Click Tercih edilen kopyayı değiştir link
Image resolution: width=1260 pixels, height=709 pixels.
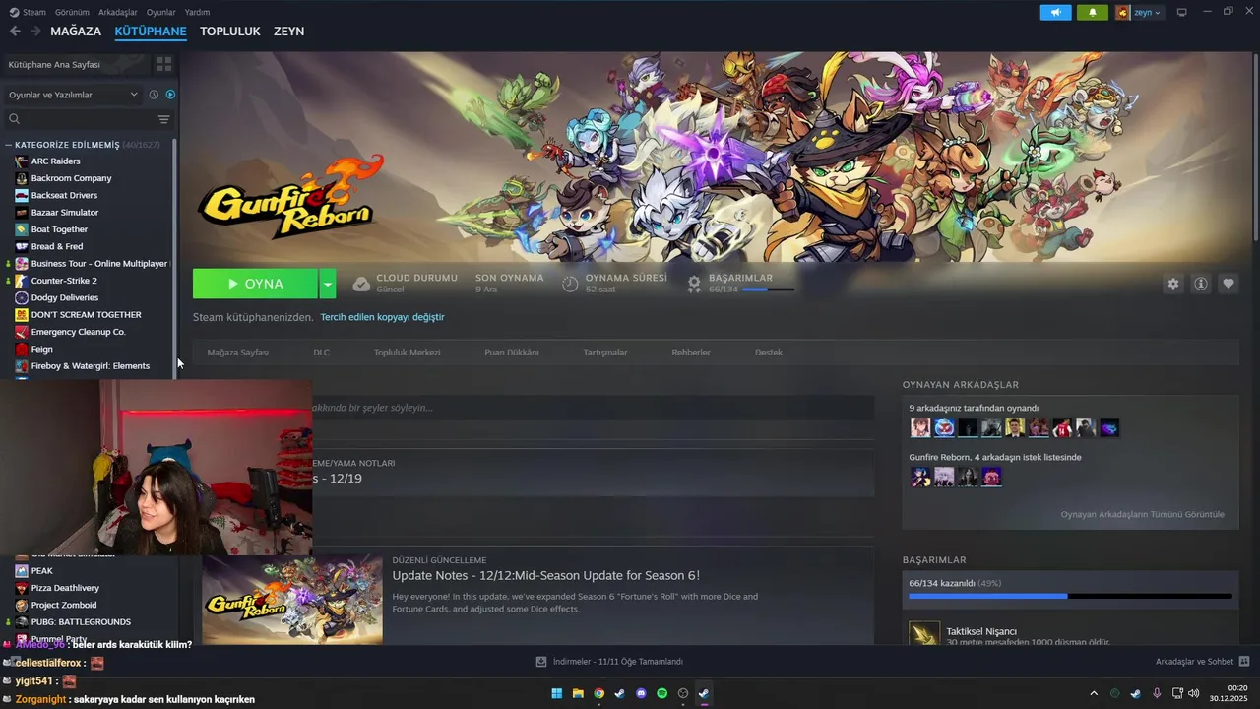[x=382, y=317]
